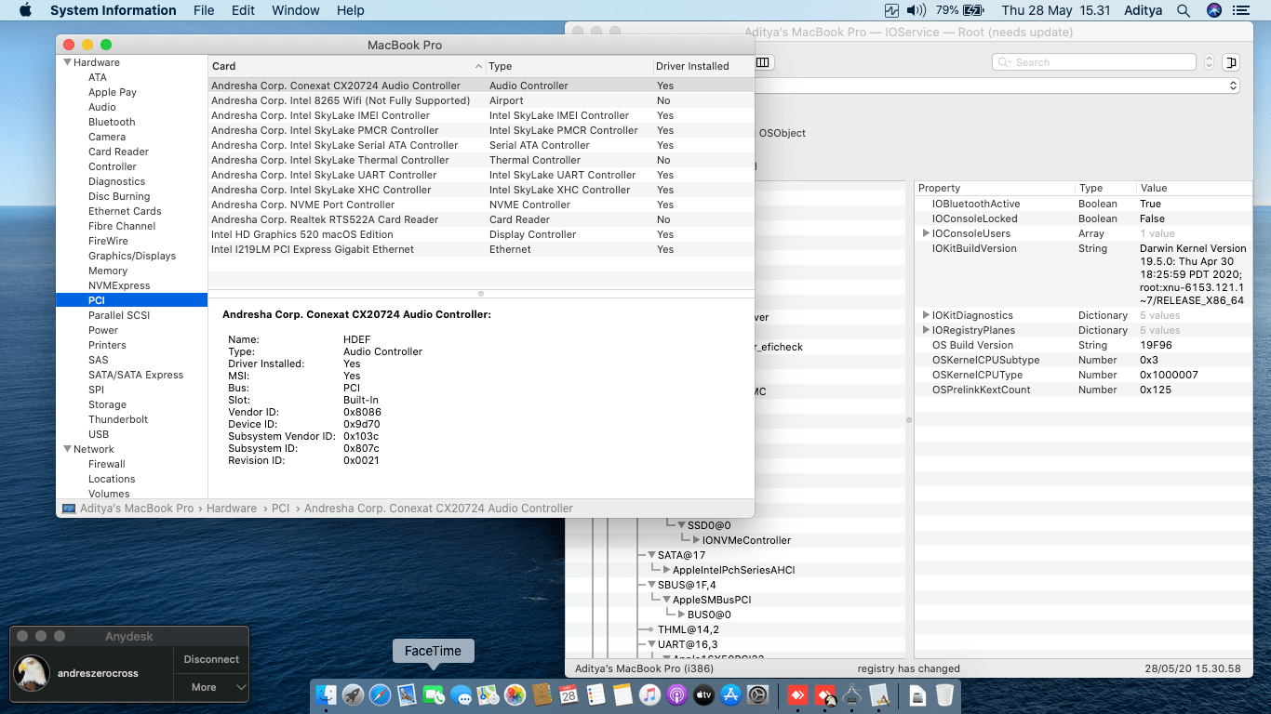
Task: Open Spotlight search in the menu bar
Action: coord(1184,10)
